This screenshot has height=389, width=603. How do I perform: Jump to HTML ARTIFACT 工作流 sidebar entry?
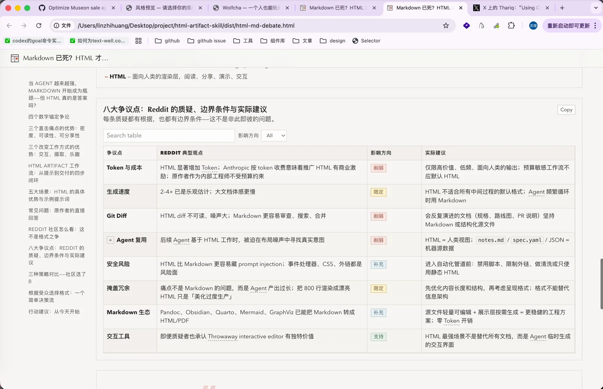point(57,173)
